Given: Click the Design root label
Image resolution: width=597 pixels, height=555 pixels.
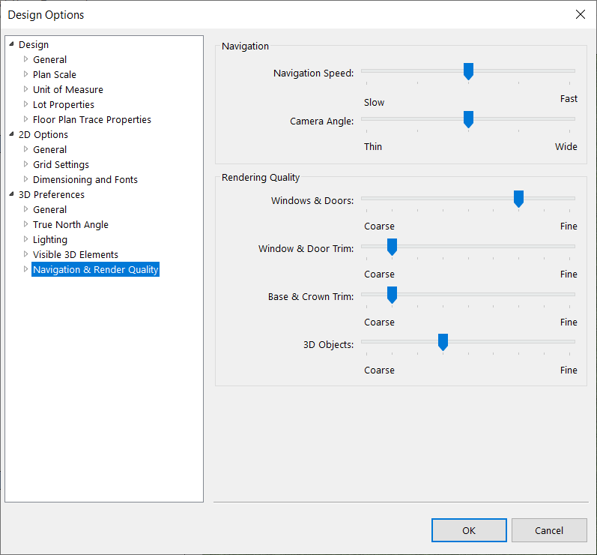Looking at the screenshot, I should click(34, 44).
